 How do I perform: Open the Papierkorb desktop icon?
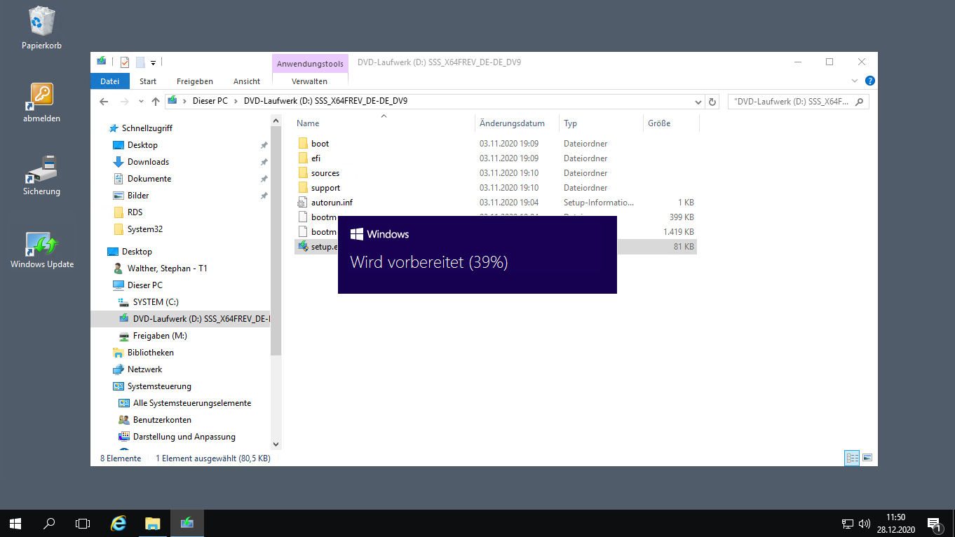coord(41,28)
